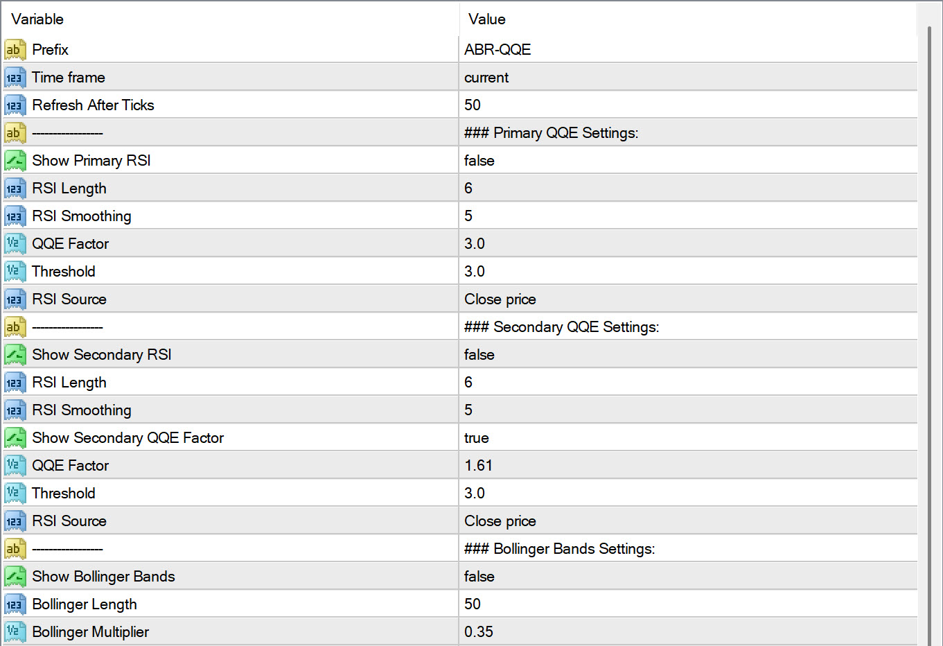Open RSI Source dropdown under Secondary QQE Settings
Screen dimensions: 943x646
(x=500, y=521)
